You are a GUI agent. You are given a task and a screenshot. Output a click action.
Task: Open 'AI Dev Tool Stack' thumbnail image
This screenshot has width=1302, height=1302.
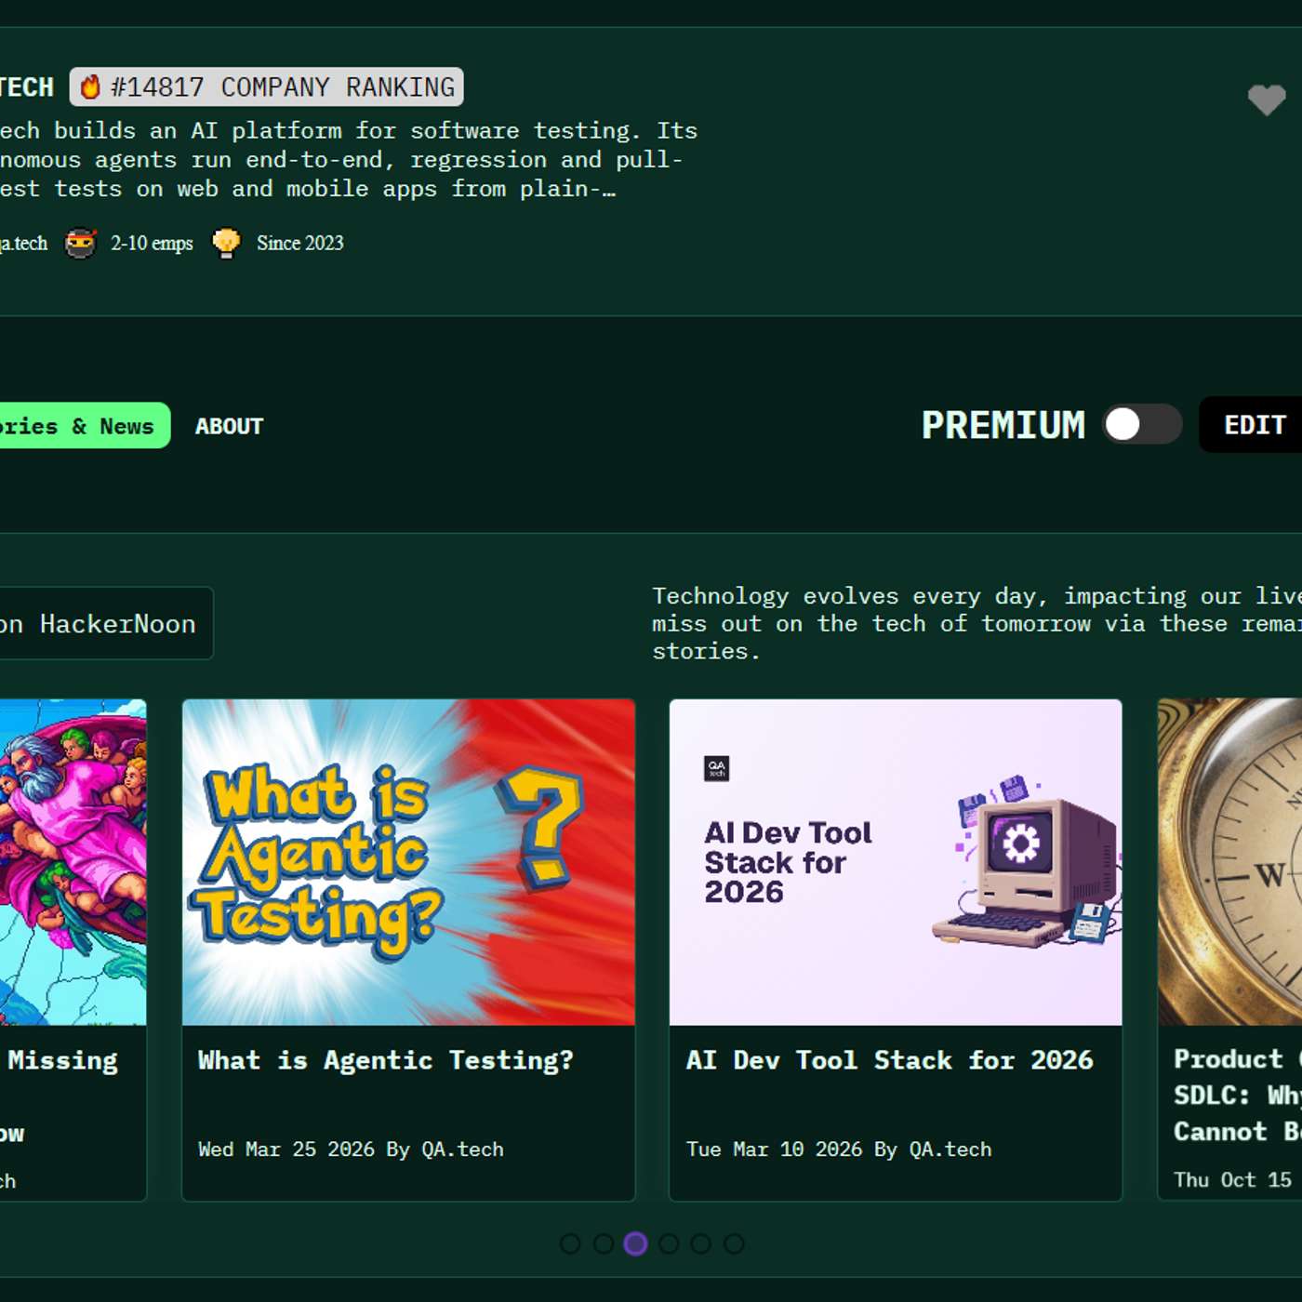(x=896, y=862)
